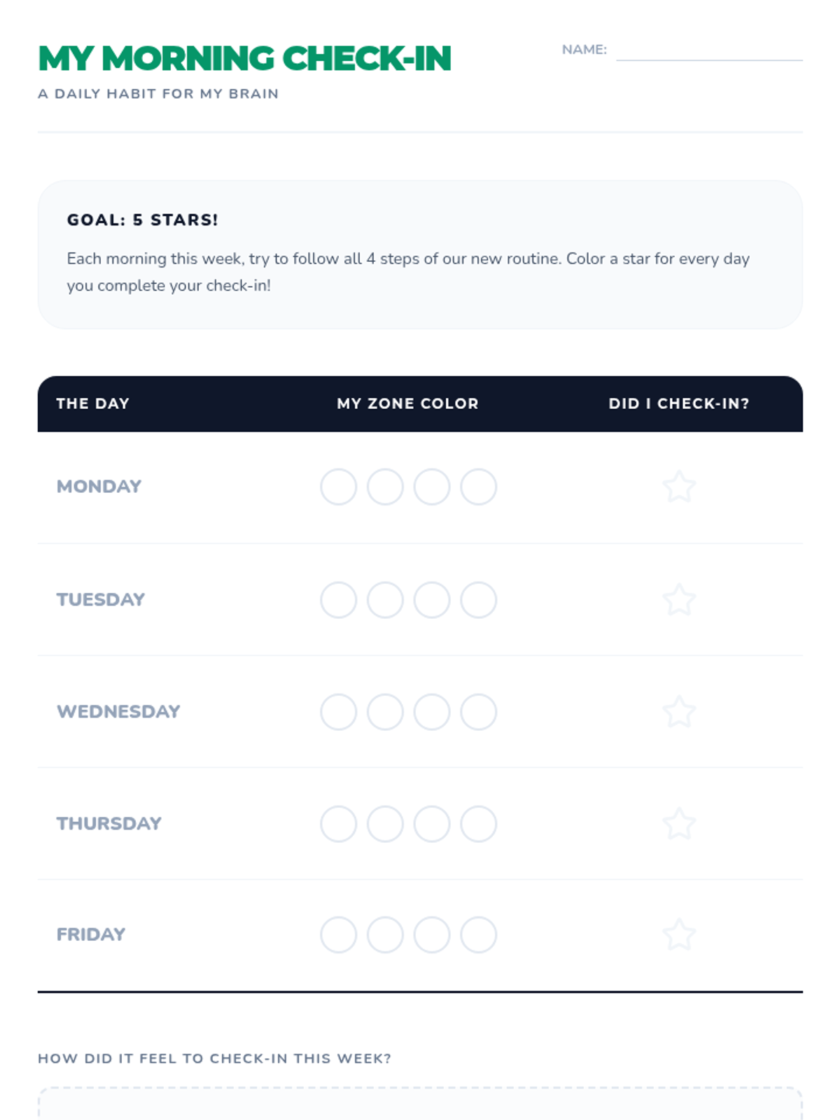Tap the Thursday check-in star
This screenshot has width=840, height=1120.
pos(679,824)
